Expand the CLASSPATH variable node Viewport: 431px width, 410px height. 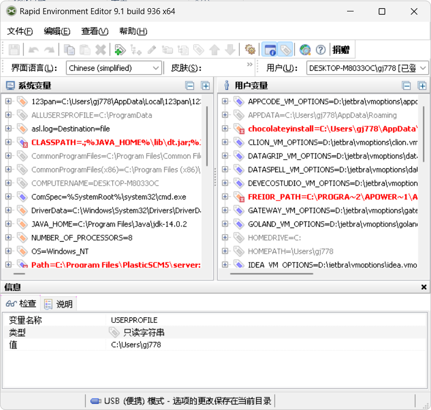pos(8,142)
